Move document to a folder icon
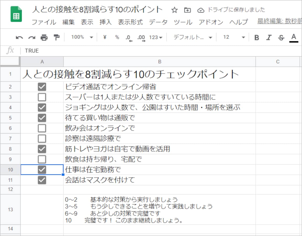Viewport: 302px width, 236px height. click(x=187, y=10)
